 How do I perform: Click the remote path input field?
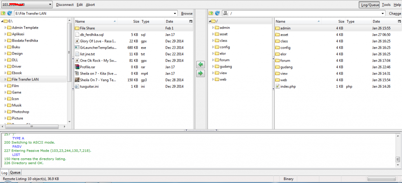point(303,13)
